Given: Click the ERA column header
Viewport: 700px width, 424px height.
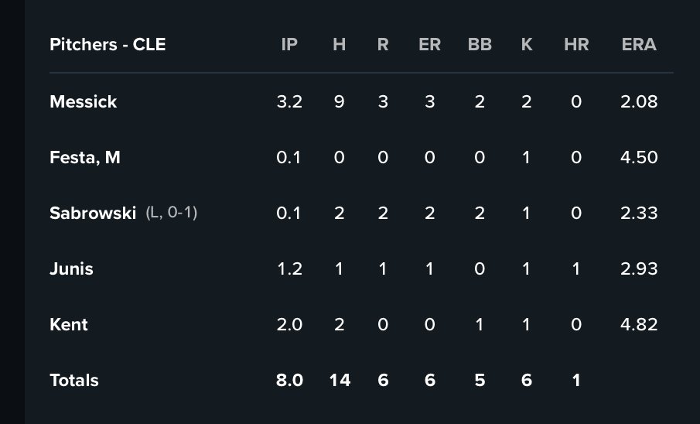Looking at the screenshot, I should (639, 44).
